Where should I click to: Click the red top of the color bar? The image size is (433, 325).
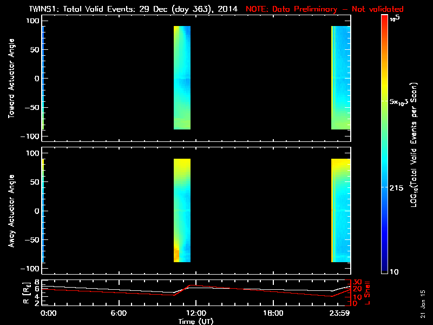(x=384, y=18)
